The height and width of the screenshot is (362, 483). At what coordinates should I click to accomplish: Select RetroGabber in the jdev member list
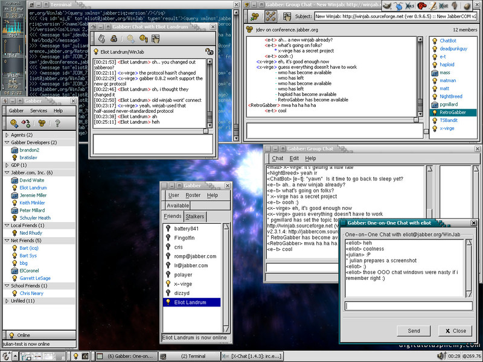click(x=453, y=112)
